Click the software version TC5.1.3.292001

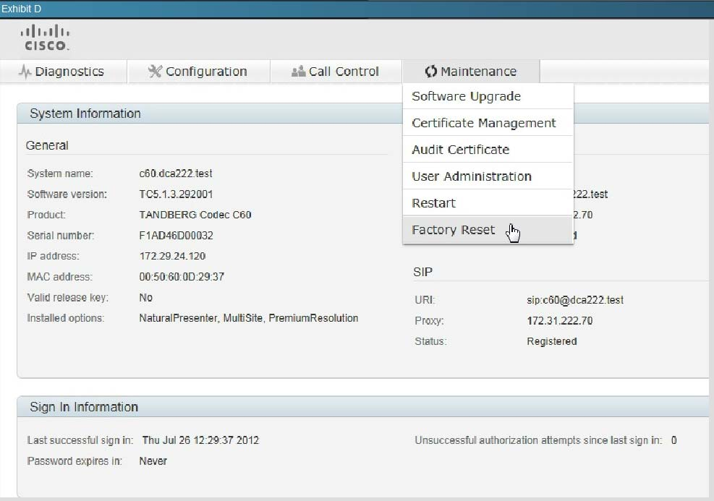(176, 194)
